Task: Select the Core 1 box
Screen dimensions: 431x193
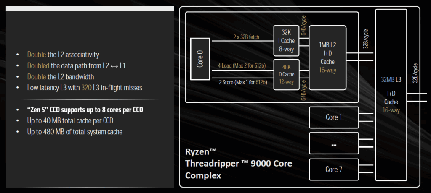Action: coord(334,117)
